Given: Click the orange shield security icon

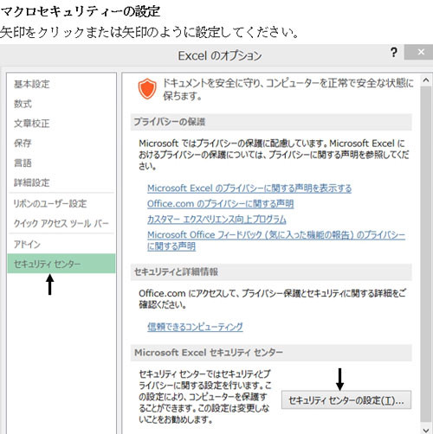Looking at the screenshot, I should coord(147,89).
